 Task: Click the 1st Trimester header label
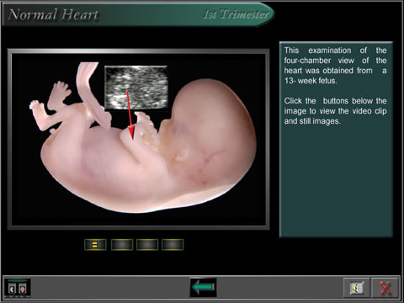[237, 14]
